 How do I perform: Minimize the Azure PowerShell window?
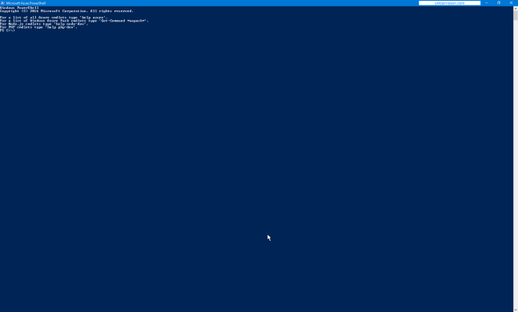[487, 2]
